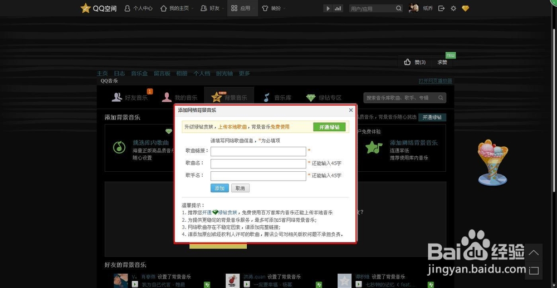Focus the 歌手名 input field

point(258,176)
